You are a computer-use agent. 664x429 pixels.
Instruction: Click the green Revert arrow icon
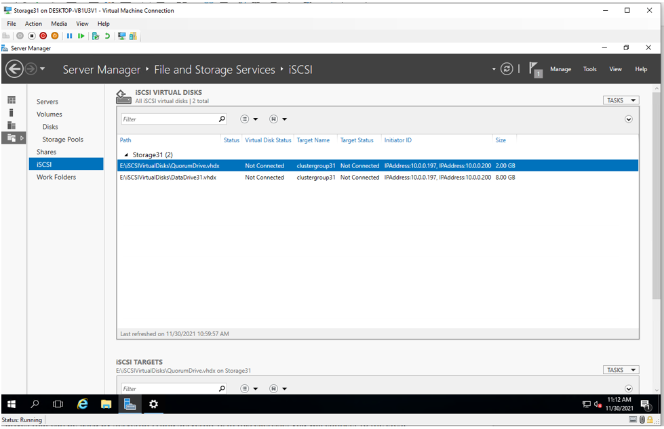pos(107,36)
